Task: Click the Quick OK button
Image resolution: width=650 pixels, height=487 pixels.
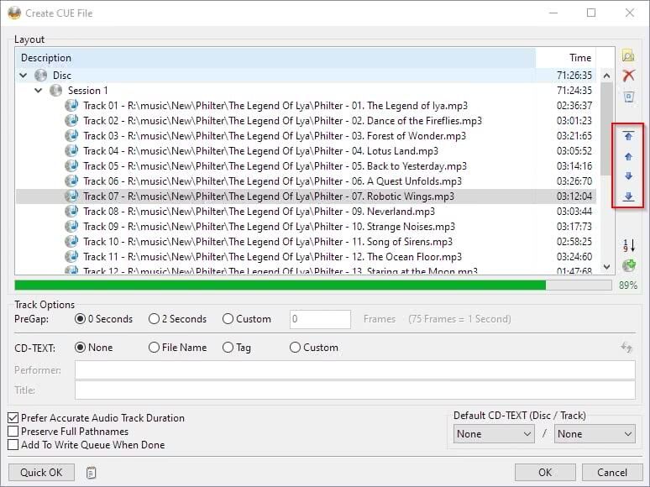Action: 41,473
